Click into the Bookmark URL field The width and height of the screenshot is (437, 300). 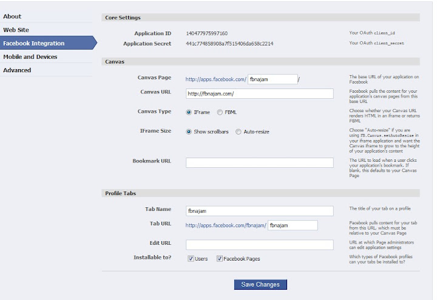(x=259, y=162)
